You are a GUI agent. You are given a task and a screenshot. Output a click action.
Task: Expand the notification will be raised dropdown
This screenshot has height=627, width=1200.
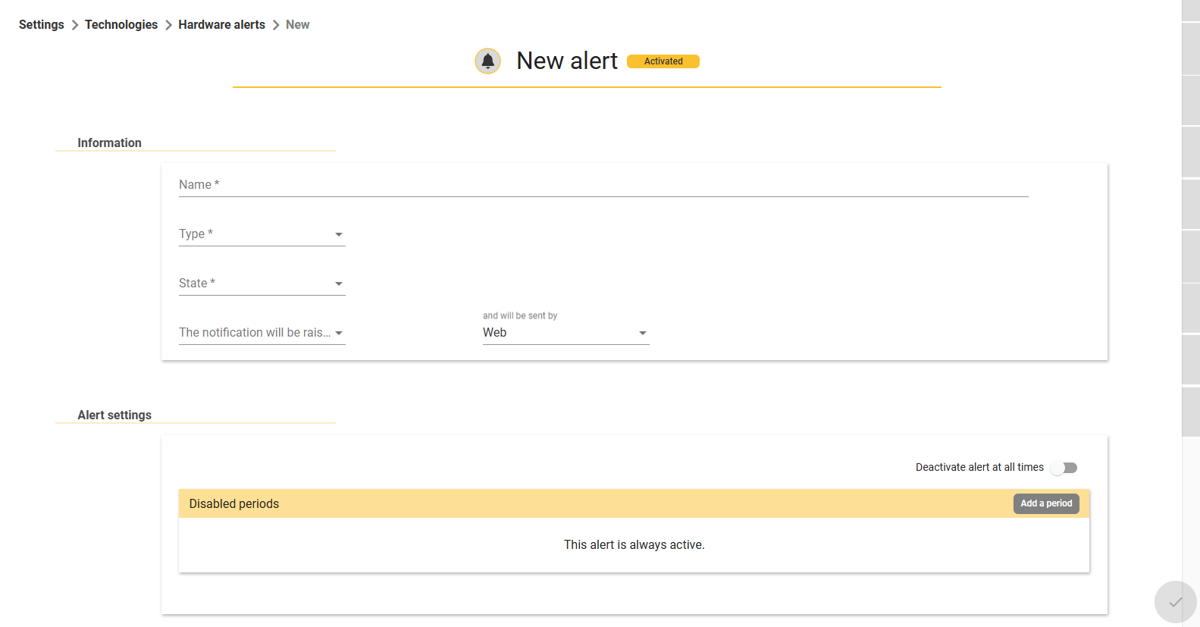262,333
